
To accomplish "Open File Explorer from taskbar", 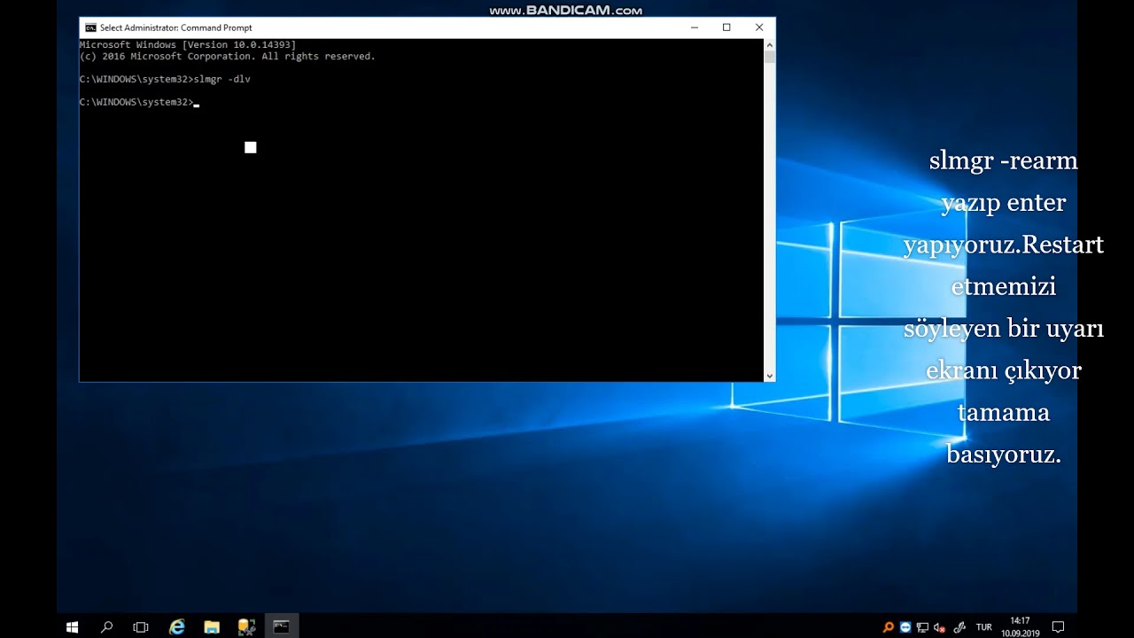I will pyautogui.click(x=212, y=626).
